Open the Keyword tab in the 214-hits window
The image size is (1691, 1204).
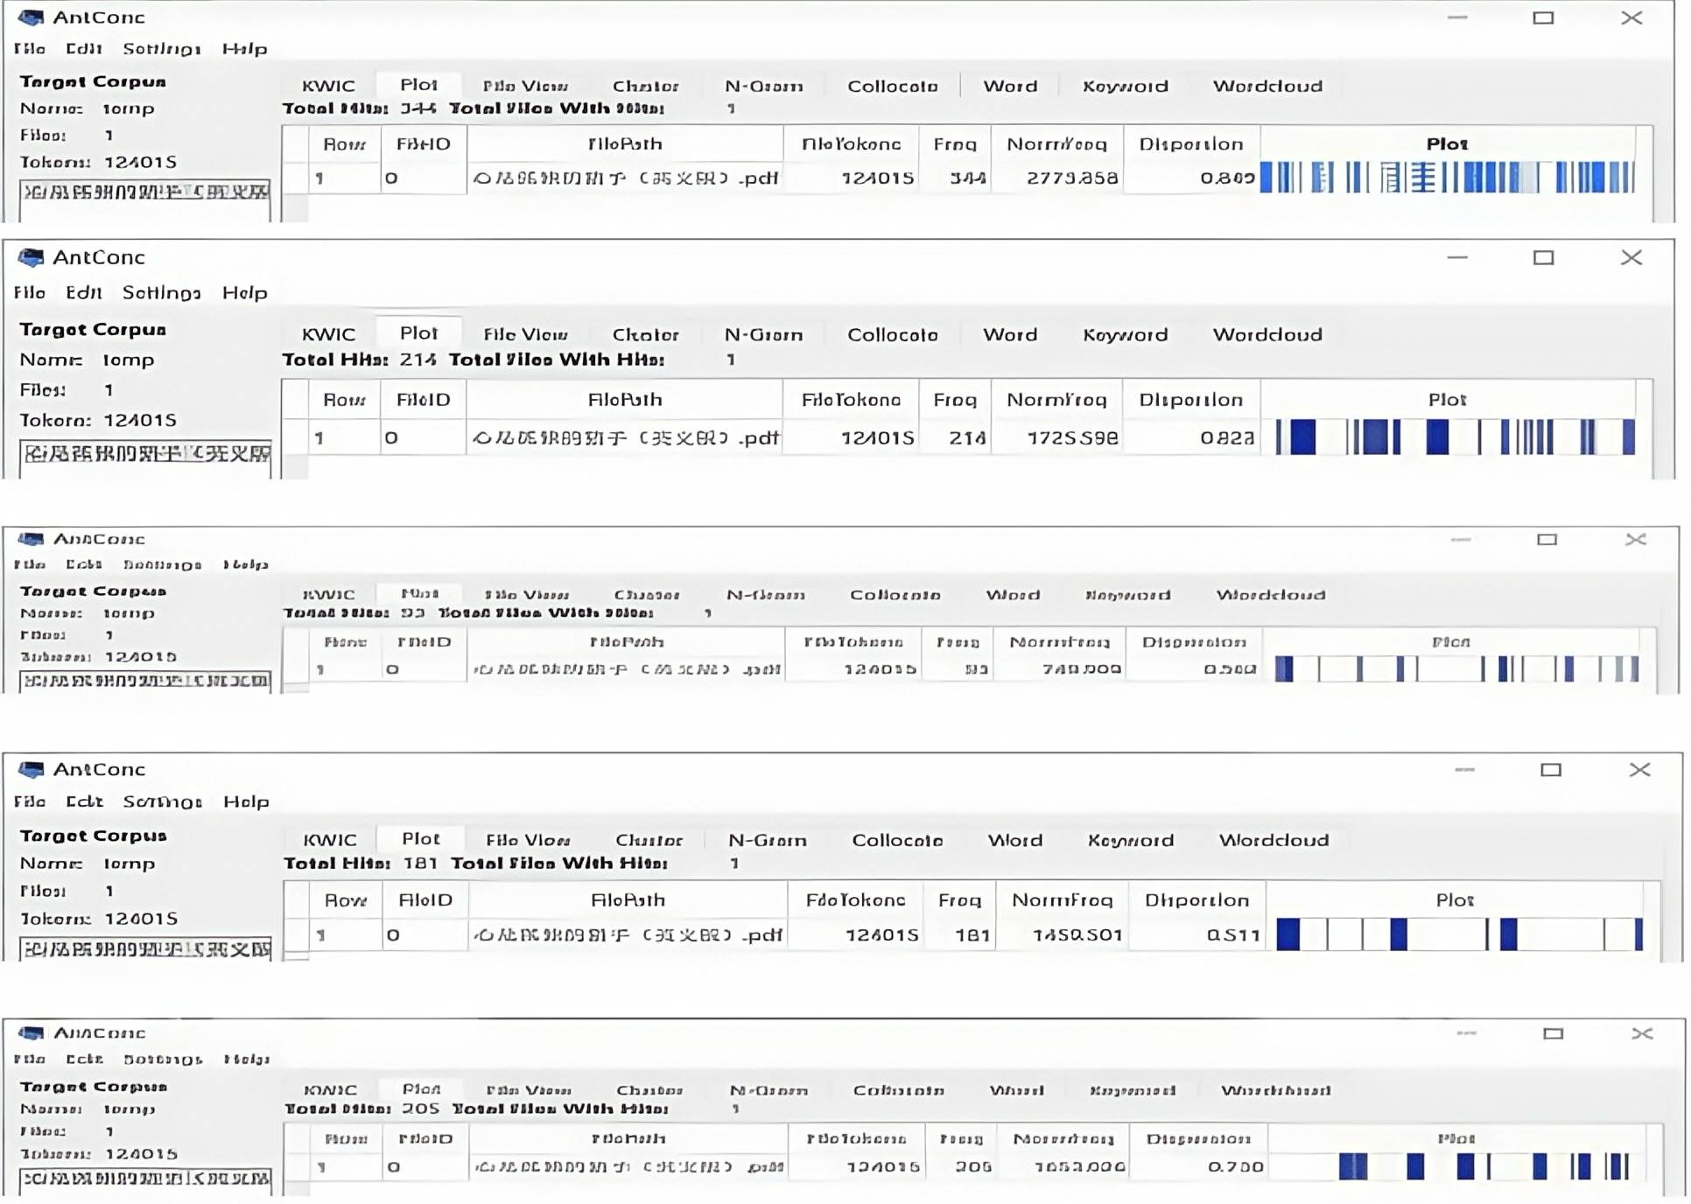[x=1125, y=334]
